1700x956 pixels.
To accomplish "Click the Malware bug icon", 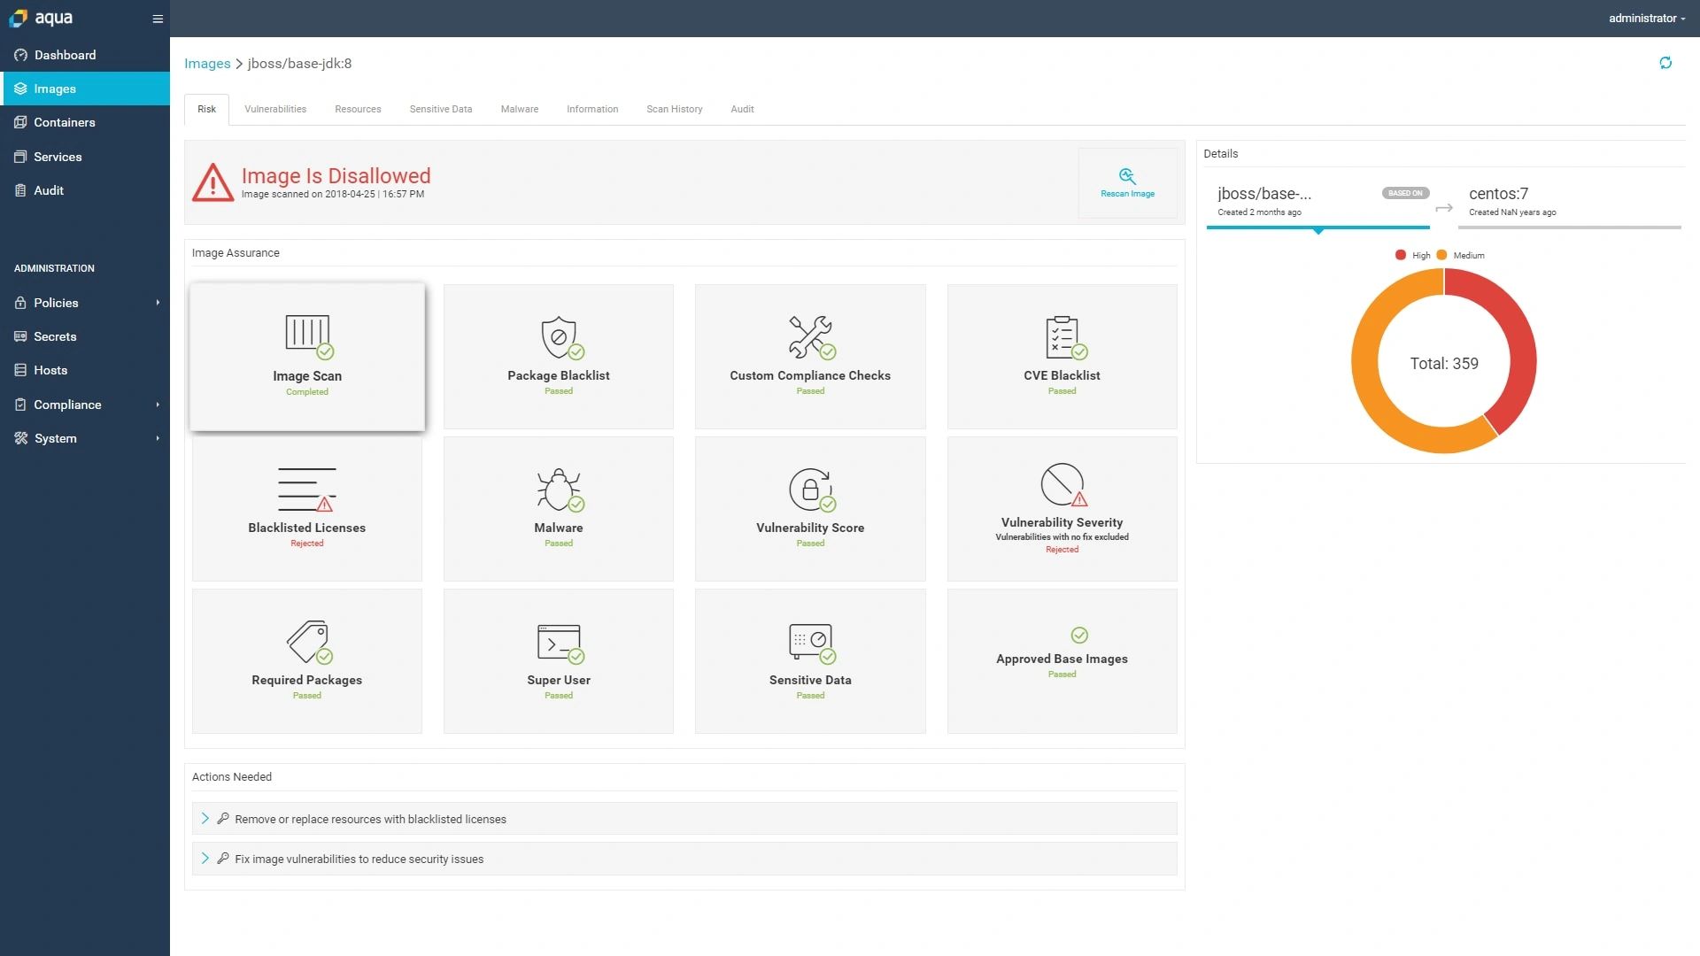I will (559, 489).
